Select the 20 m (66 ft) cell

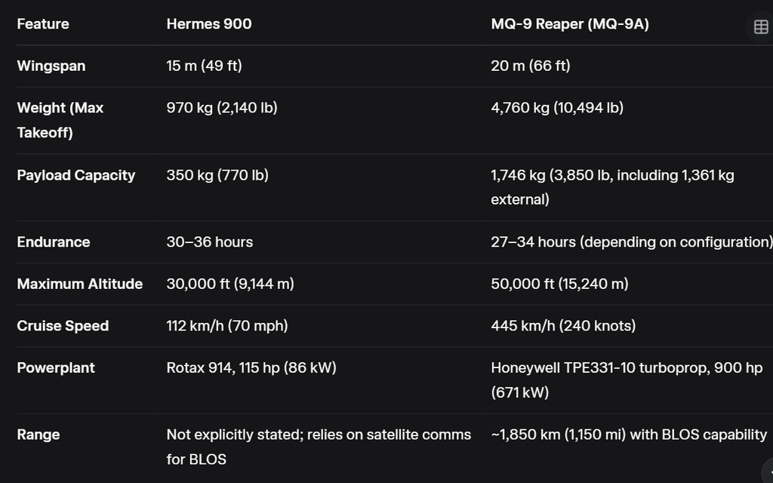point(531,66)
